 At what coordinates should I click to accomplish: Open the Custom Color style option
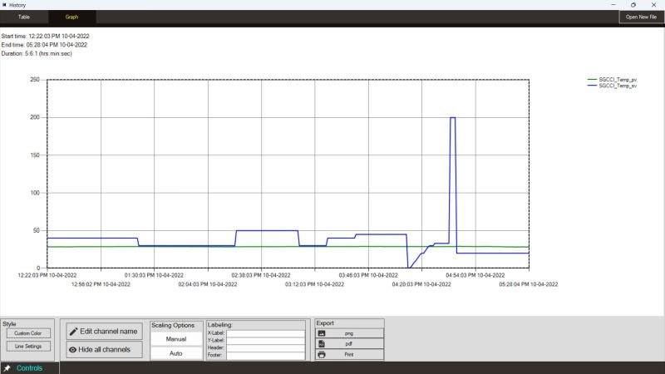tap(28, 333)
